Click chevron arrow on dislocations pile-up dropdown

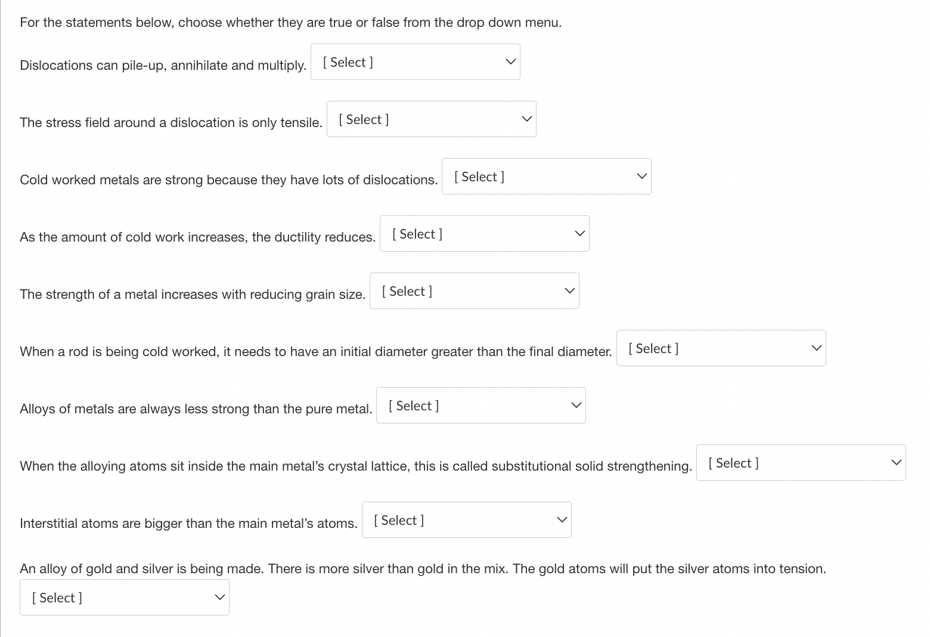(x=510, y=61)
